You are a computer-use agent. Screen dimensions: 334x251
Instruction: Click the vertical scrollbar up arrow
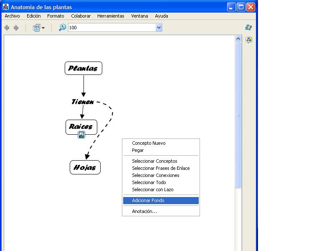238,39
